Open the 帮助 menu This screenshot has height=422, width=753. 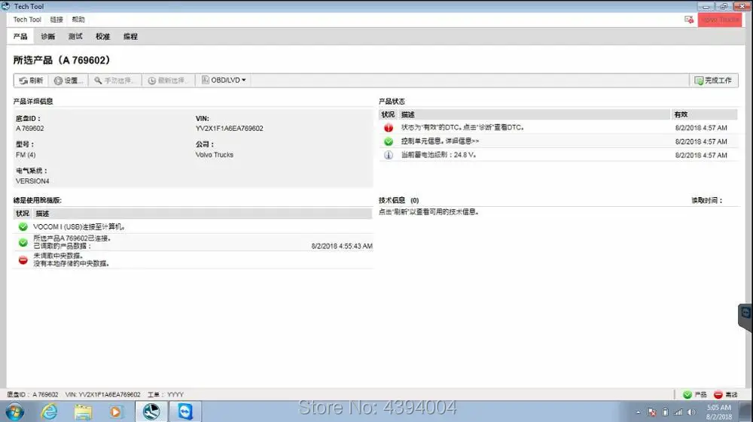(78, 20)
